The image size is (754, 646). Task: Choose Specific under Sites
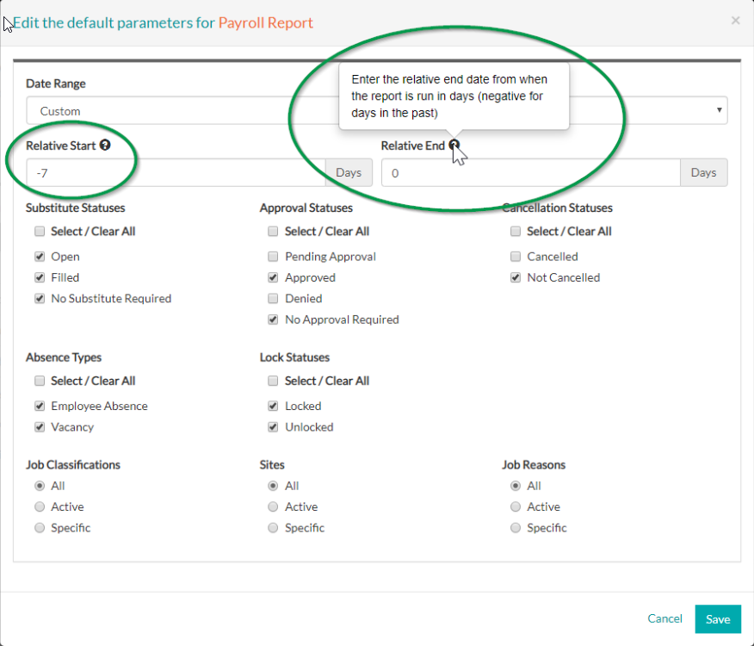[x=273, y=527]
